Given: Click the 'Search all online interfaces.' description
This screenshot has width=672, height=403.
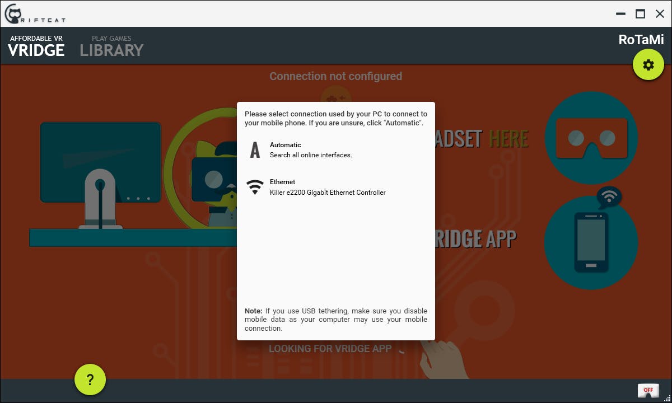Looking at the screenshot, I should coord(311,155).
